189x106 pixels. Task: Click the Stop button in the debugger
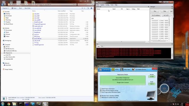pos(164,11)
